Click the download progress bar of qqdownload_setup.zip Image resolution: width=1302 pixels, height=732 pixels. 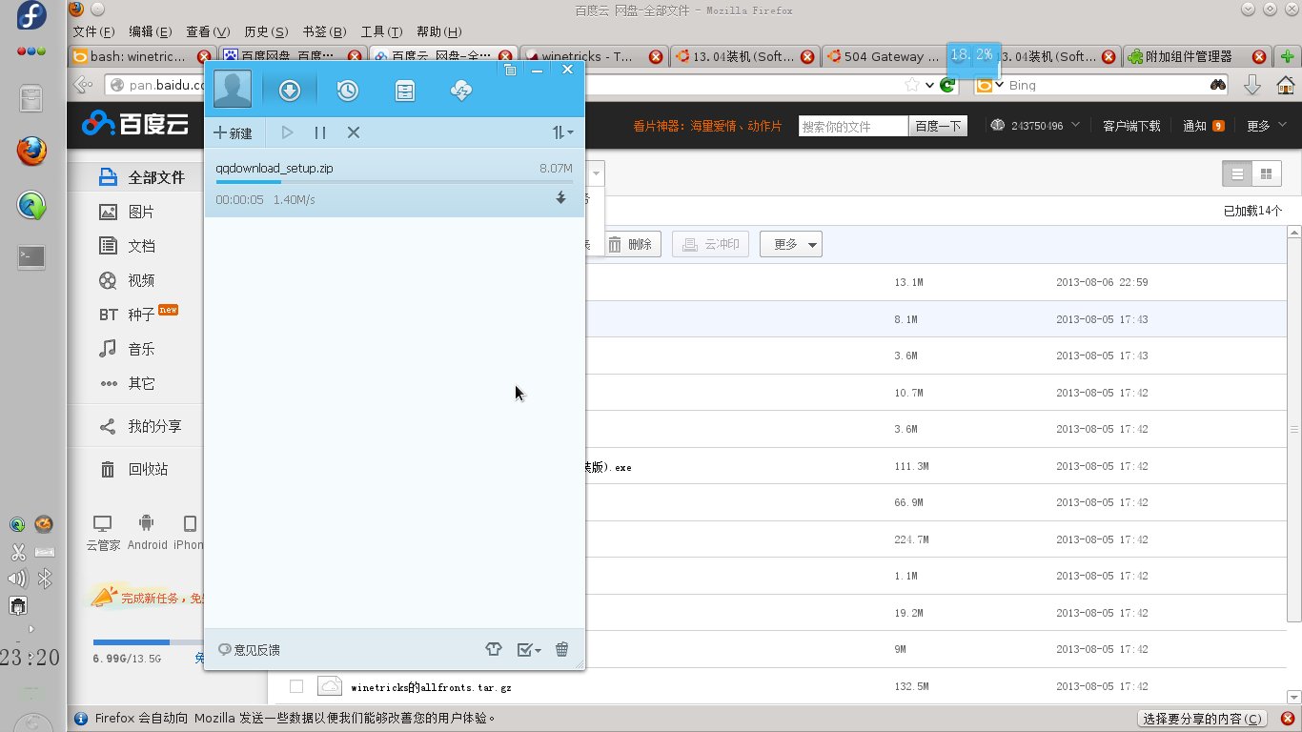395,181
